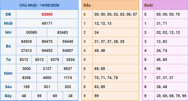The image size is (189, 101).
Task: Click Ba prize number 54507
Action: point(68,50)
